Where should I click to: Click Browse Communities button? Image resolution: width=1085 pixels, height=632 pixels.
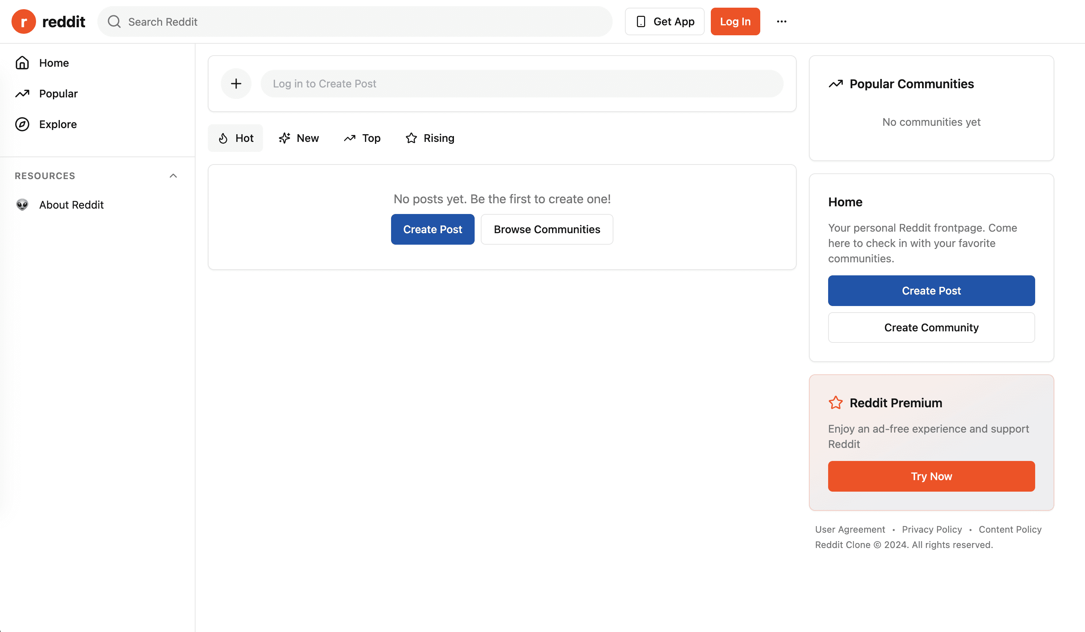pos(547,230)
